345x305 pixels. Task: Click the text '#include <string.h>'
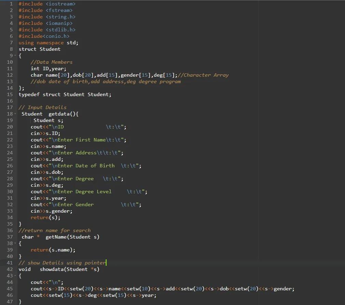point(47,17)
